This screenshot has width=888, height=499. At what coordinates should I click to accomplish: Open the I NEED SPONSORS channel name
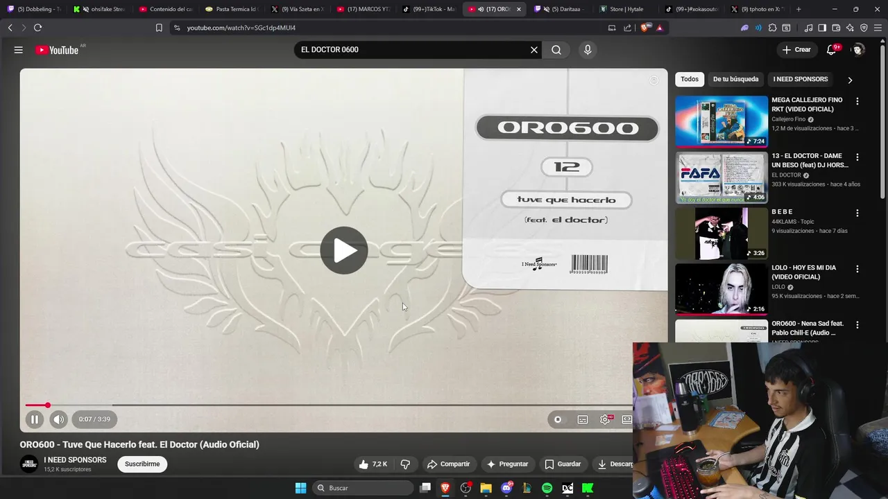pyautogui.click(x=75, y=460)
